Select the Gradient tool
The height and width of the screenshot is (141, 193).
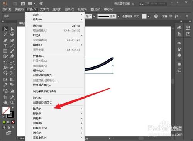[12, 79]
